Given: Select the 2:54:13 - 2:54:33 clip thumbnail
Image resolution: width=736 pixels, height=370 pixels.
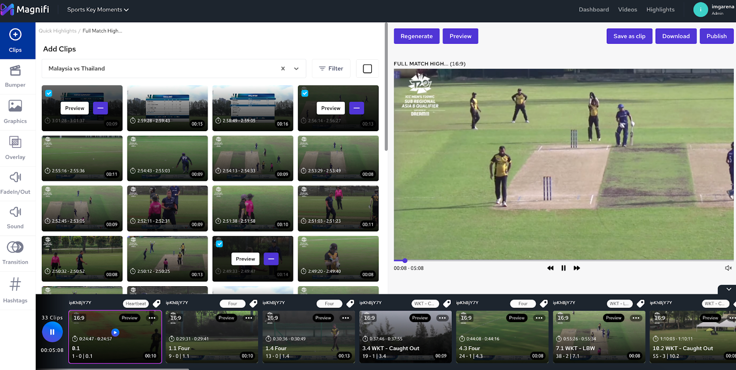Looking at the screenshot, I should pyautogui.click(x=253, y=158).
